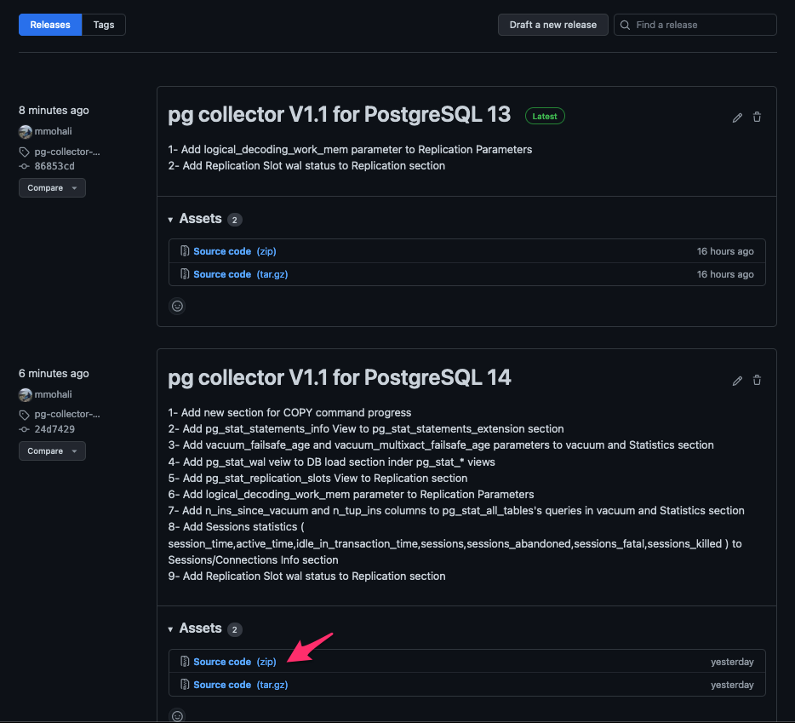Click '6 minutes ago' timestamp
The height and width of the screenshot is (723, 795).
pyautogui.click(x=54, y=374)
